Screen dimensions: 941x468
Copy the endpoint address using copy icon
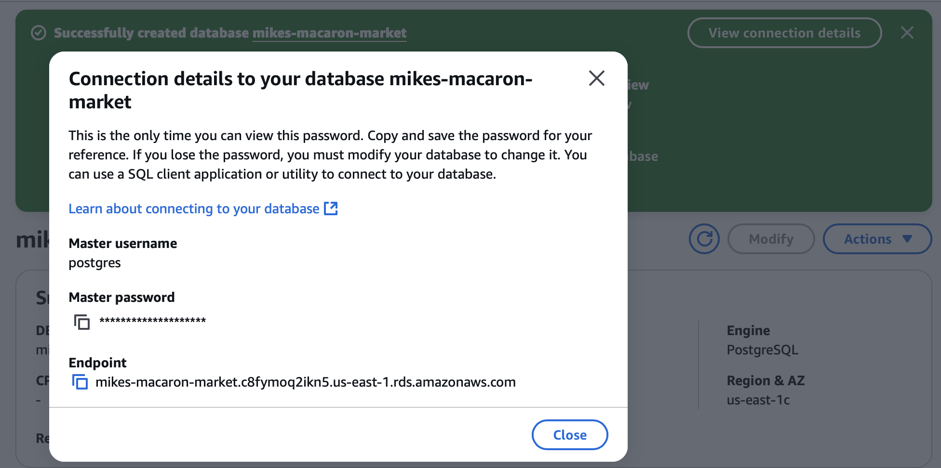click(80, 382)
